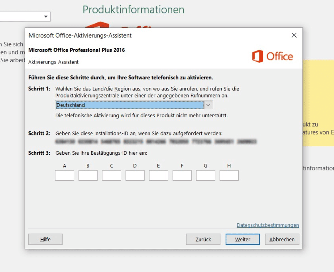This screenshot has height=272, width=334.
Task: Click the Produktinformationen heading
Action: click(134, 9)
